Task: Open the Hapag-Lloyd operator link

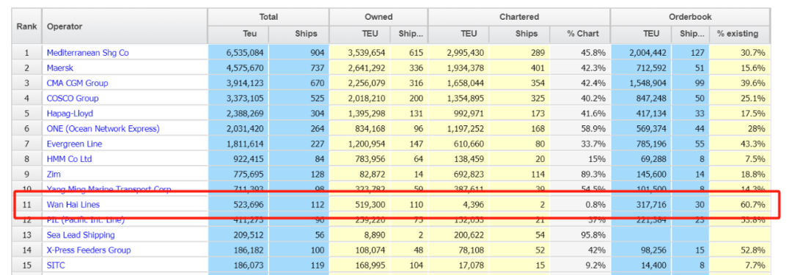Action: (x=70, y=113)
